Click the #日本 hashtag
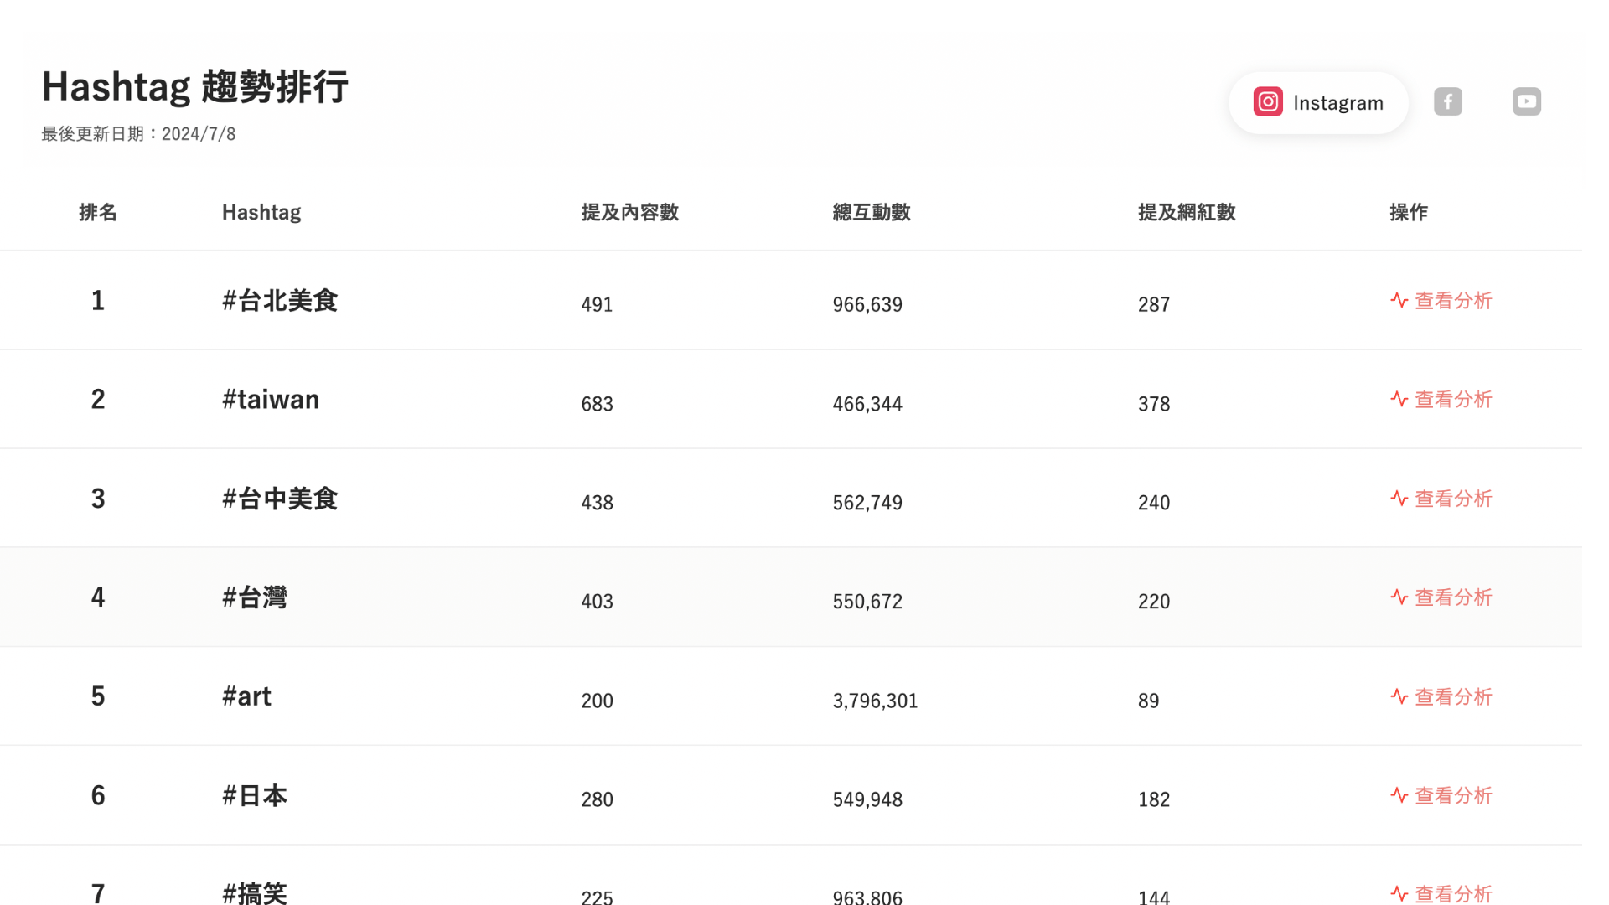Viewport: 1609px width, 905px height. click(x=255, y=795)
